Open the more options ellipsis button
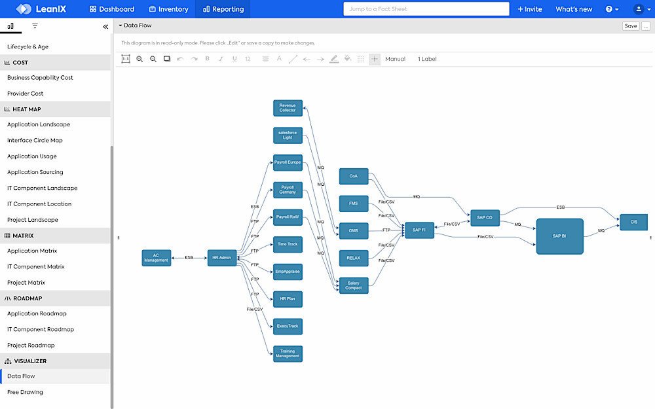Screen dimensions: 655x409 (x=646, y=26)
